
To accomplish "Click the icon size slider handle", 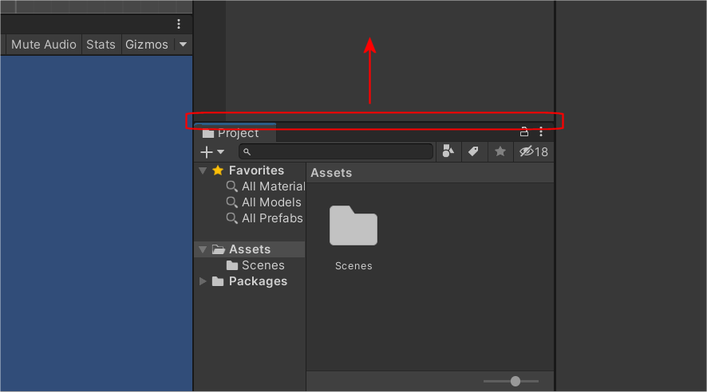I will tap(515, 381).
